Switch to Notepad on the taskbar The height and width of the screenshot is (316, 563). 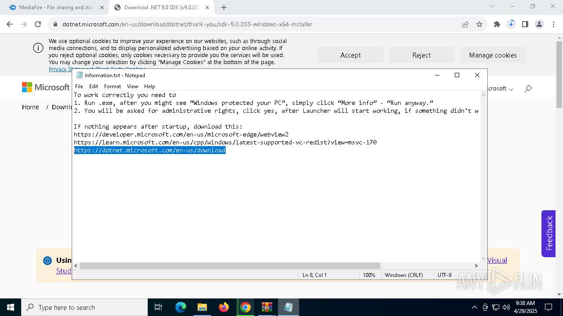coord(289,307)
